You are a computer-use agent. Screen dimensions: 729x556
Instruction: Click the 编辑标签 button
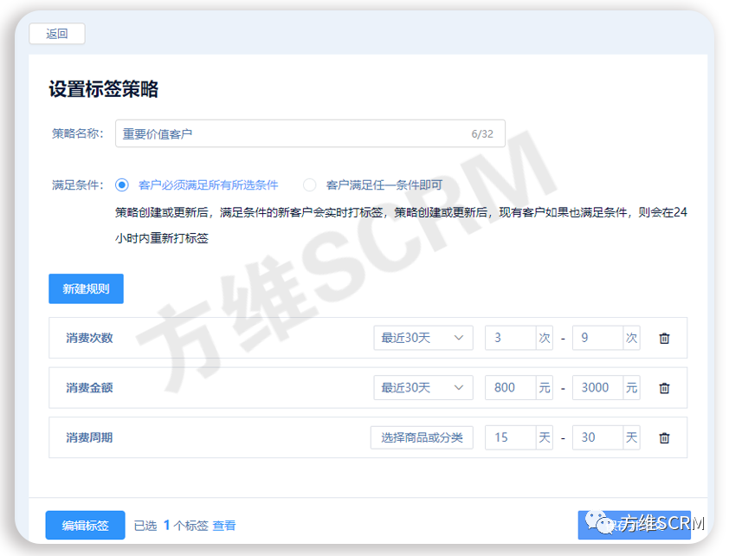(x=85, y=526)
